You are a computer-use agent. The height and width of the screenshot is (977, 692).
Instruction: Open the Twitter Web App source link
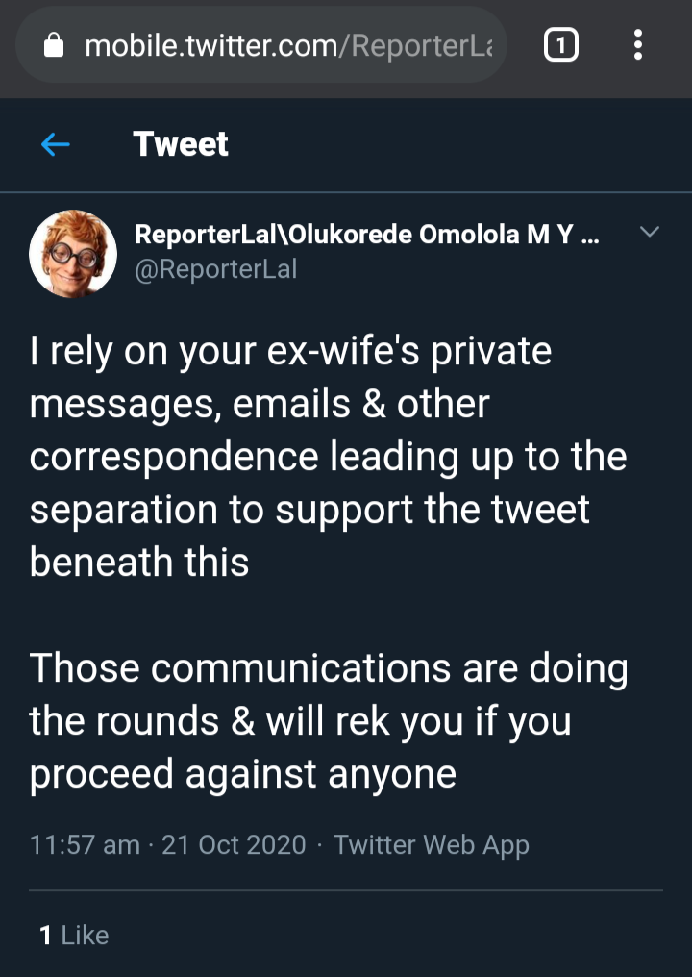click(x=431, y=845)
